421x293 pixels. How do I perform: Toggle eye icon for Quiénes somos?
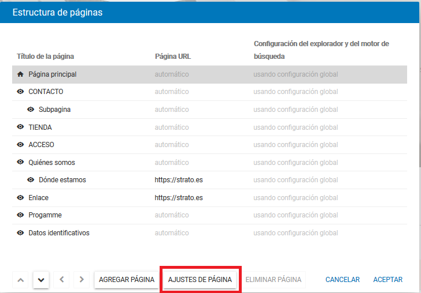(20, 163)
